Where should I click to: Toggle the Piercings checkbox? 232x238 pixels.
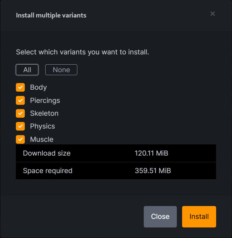pos(20,100)
